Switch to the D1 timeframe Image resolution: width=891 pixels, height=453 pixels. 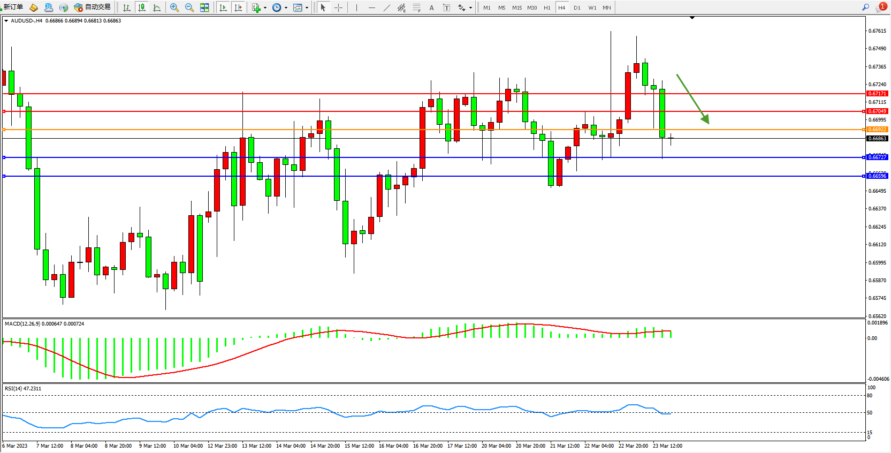pyautogui.click(x=577, y=7)
